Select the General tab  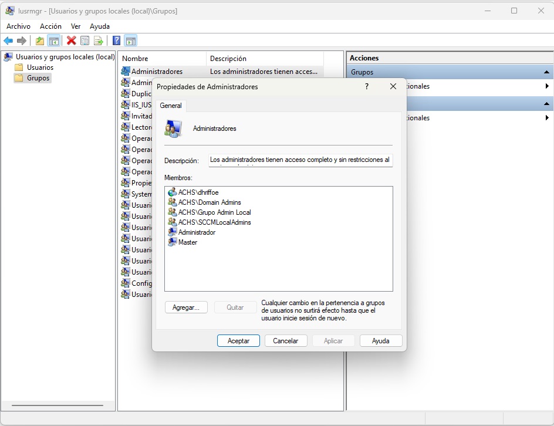tap(171, 106)
